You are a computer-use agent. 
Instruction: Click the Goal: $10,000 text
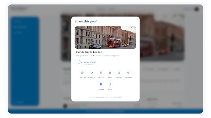88,65
